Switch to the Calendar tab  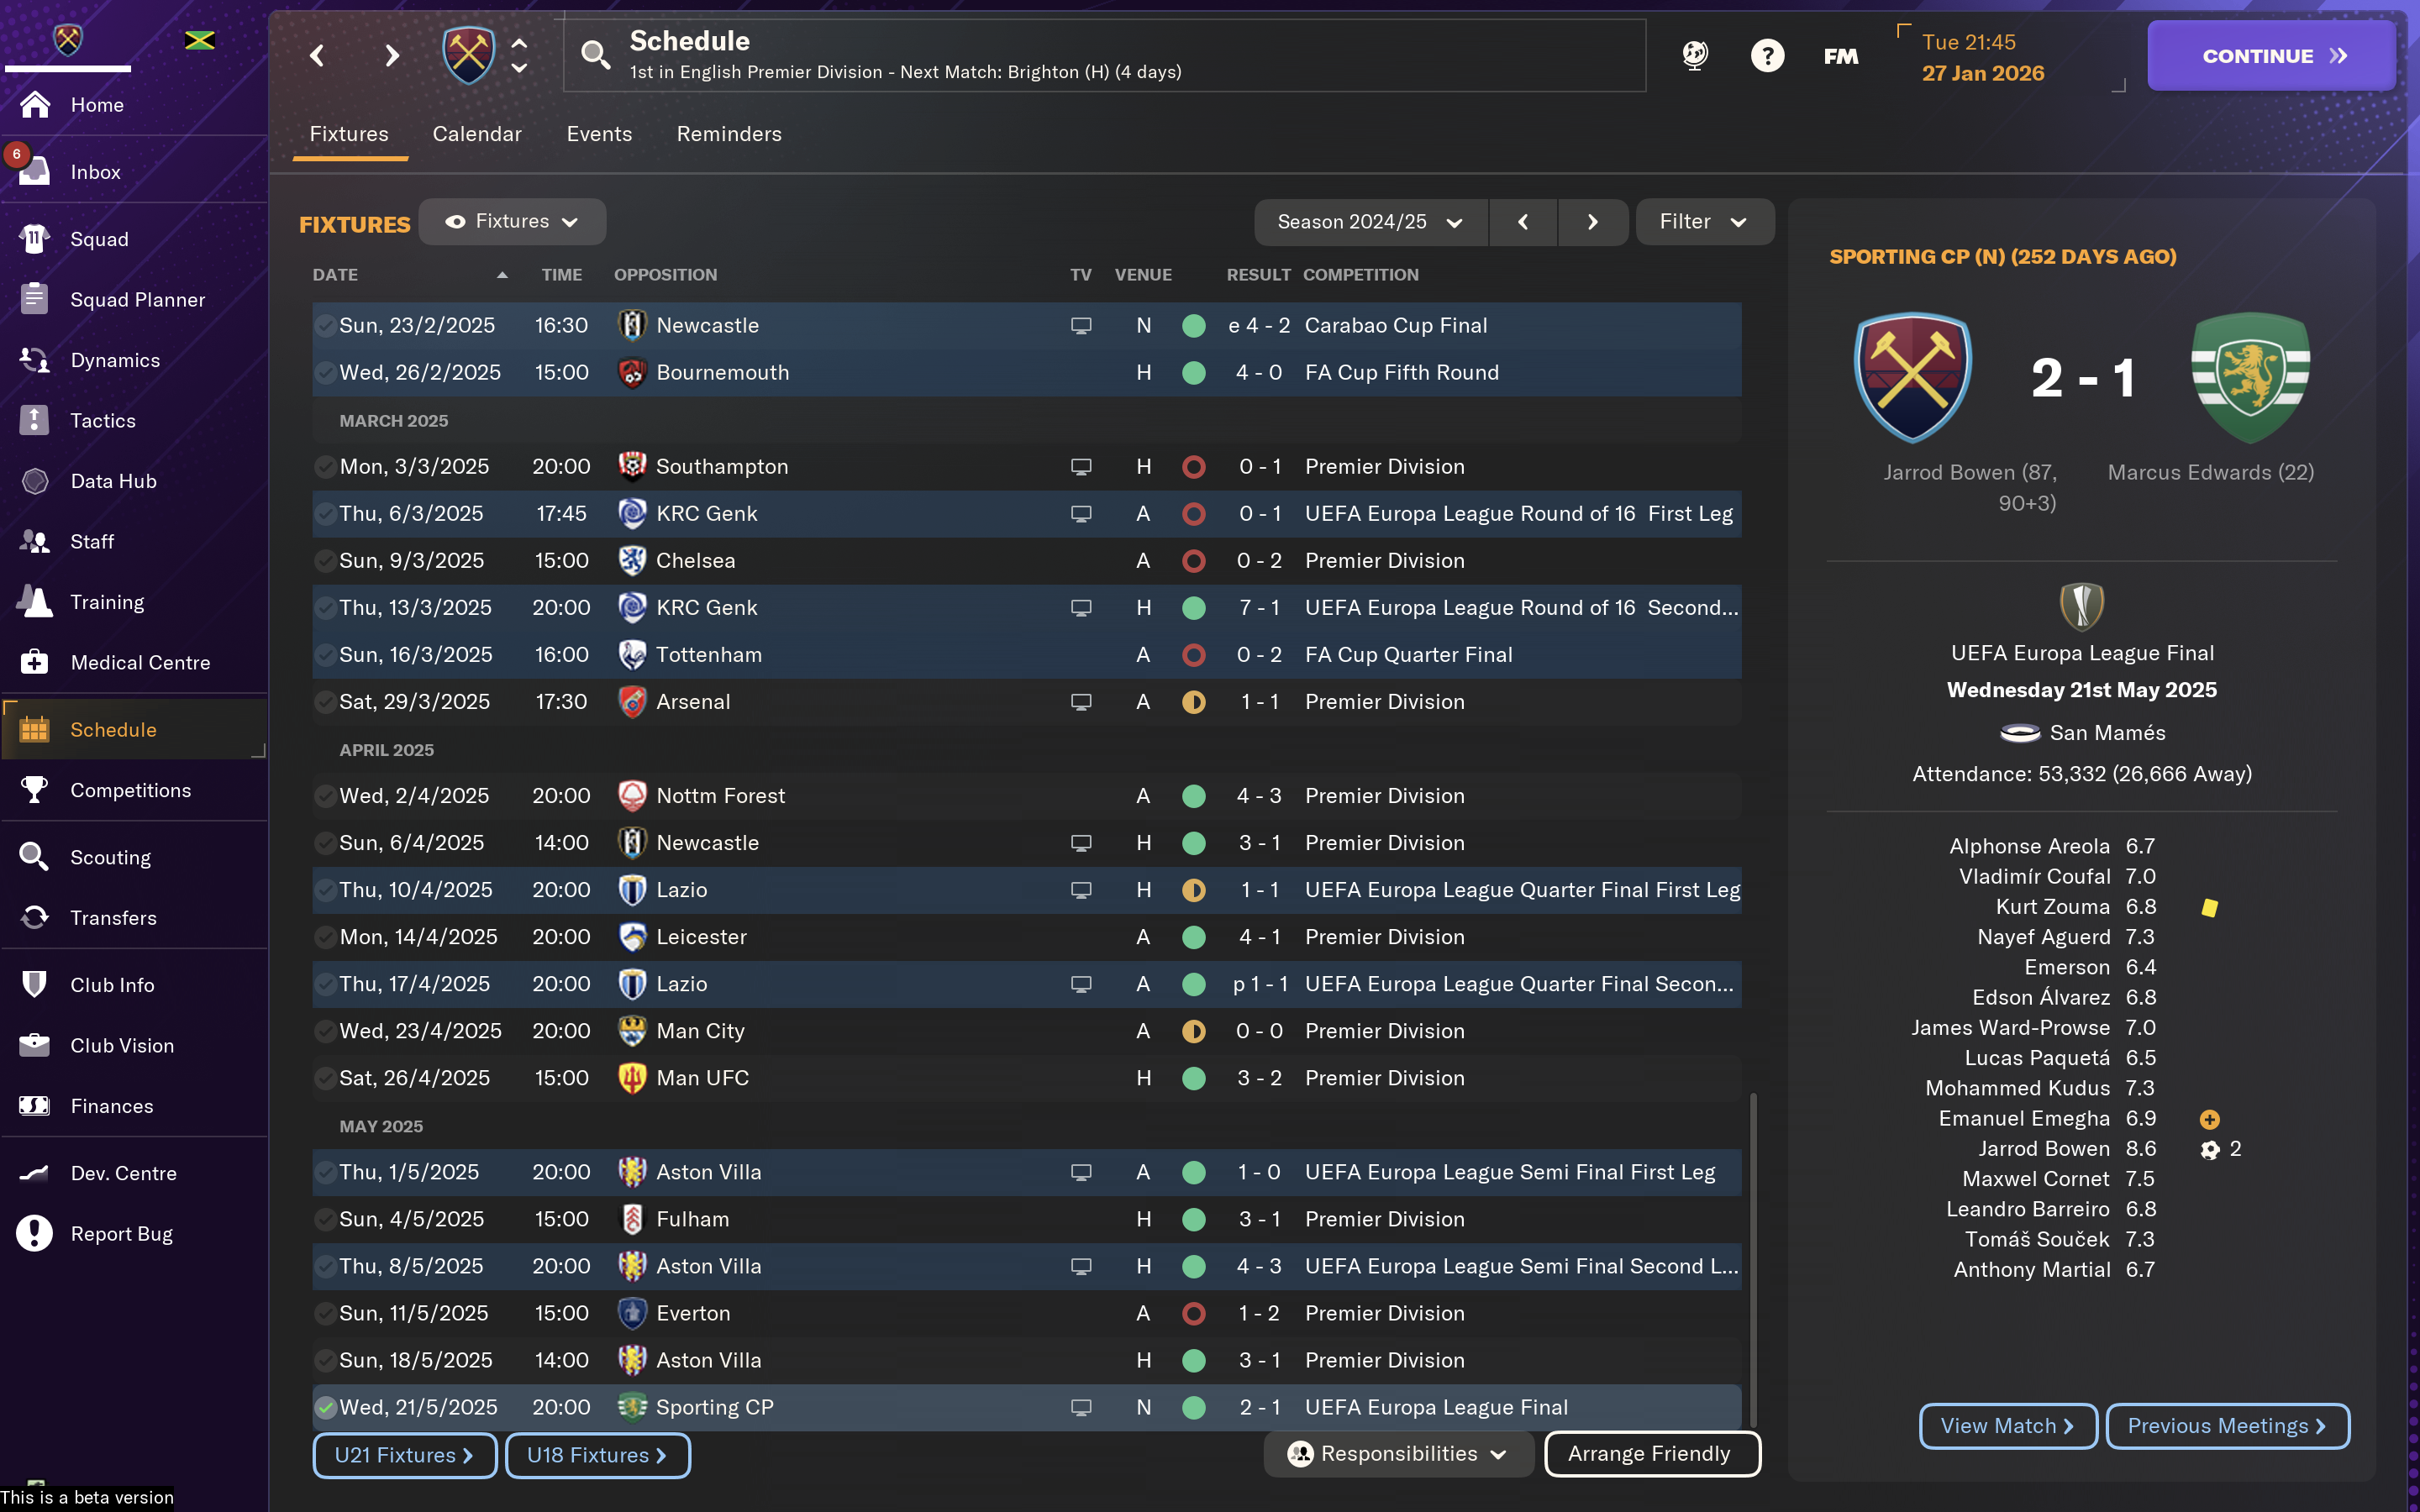click(x=477, y=134)
